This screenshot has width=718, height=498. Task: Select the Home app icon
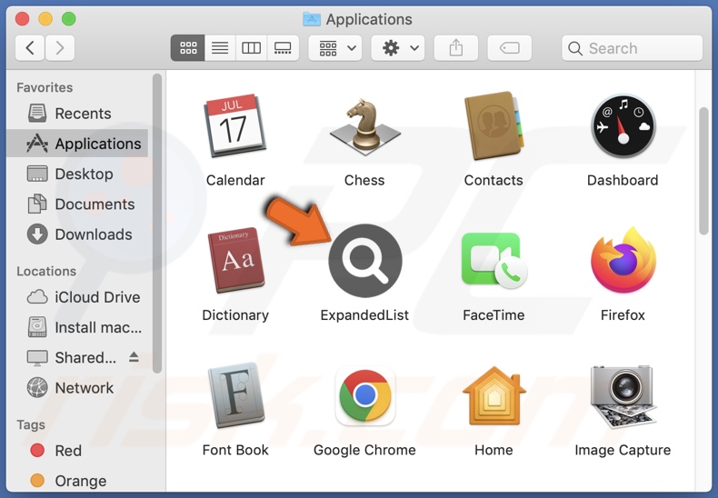click(x=494, y=395)
